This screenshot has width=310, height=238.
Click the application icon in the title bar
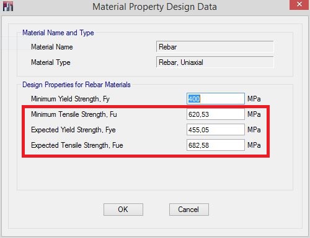click(x=8, y=6)
